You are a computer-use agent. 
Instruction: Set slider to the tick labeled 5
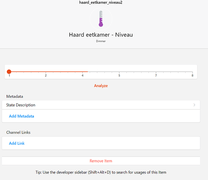click(119, 72)
